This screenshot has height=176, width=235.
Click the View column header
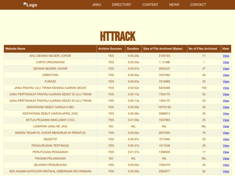point(226,49)
